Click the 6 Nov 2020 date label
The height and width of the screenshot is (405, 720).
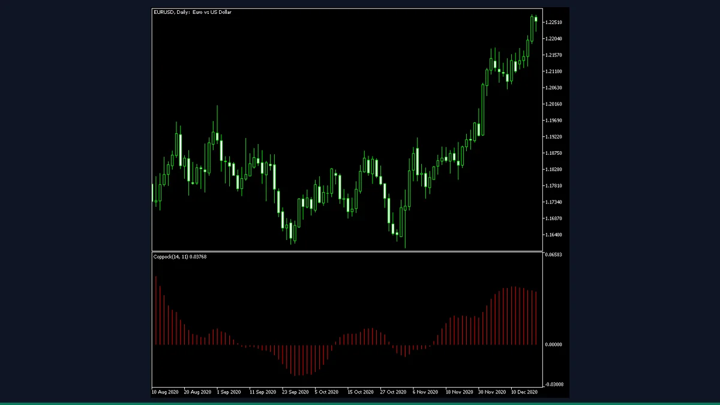[425, 392]
